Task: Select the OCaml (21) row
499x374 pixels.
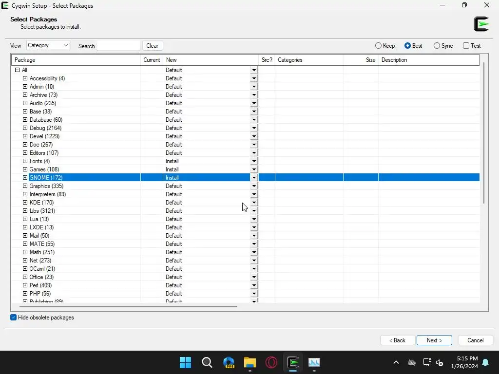Action: [x=246, y=269]
